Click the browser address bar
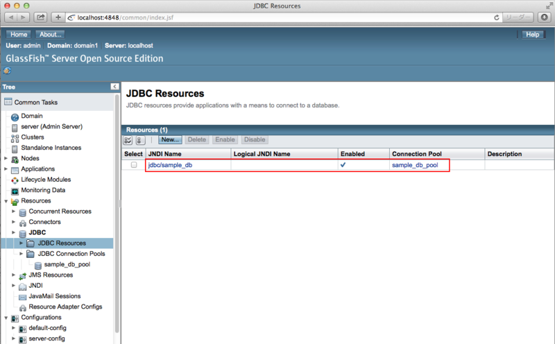The image size is (555, 344). pos(283,17)
